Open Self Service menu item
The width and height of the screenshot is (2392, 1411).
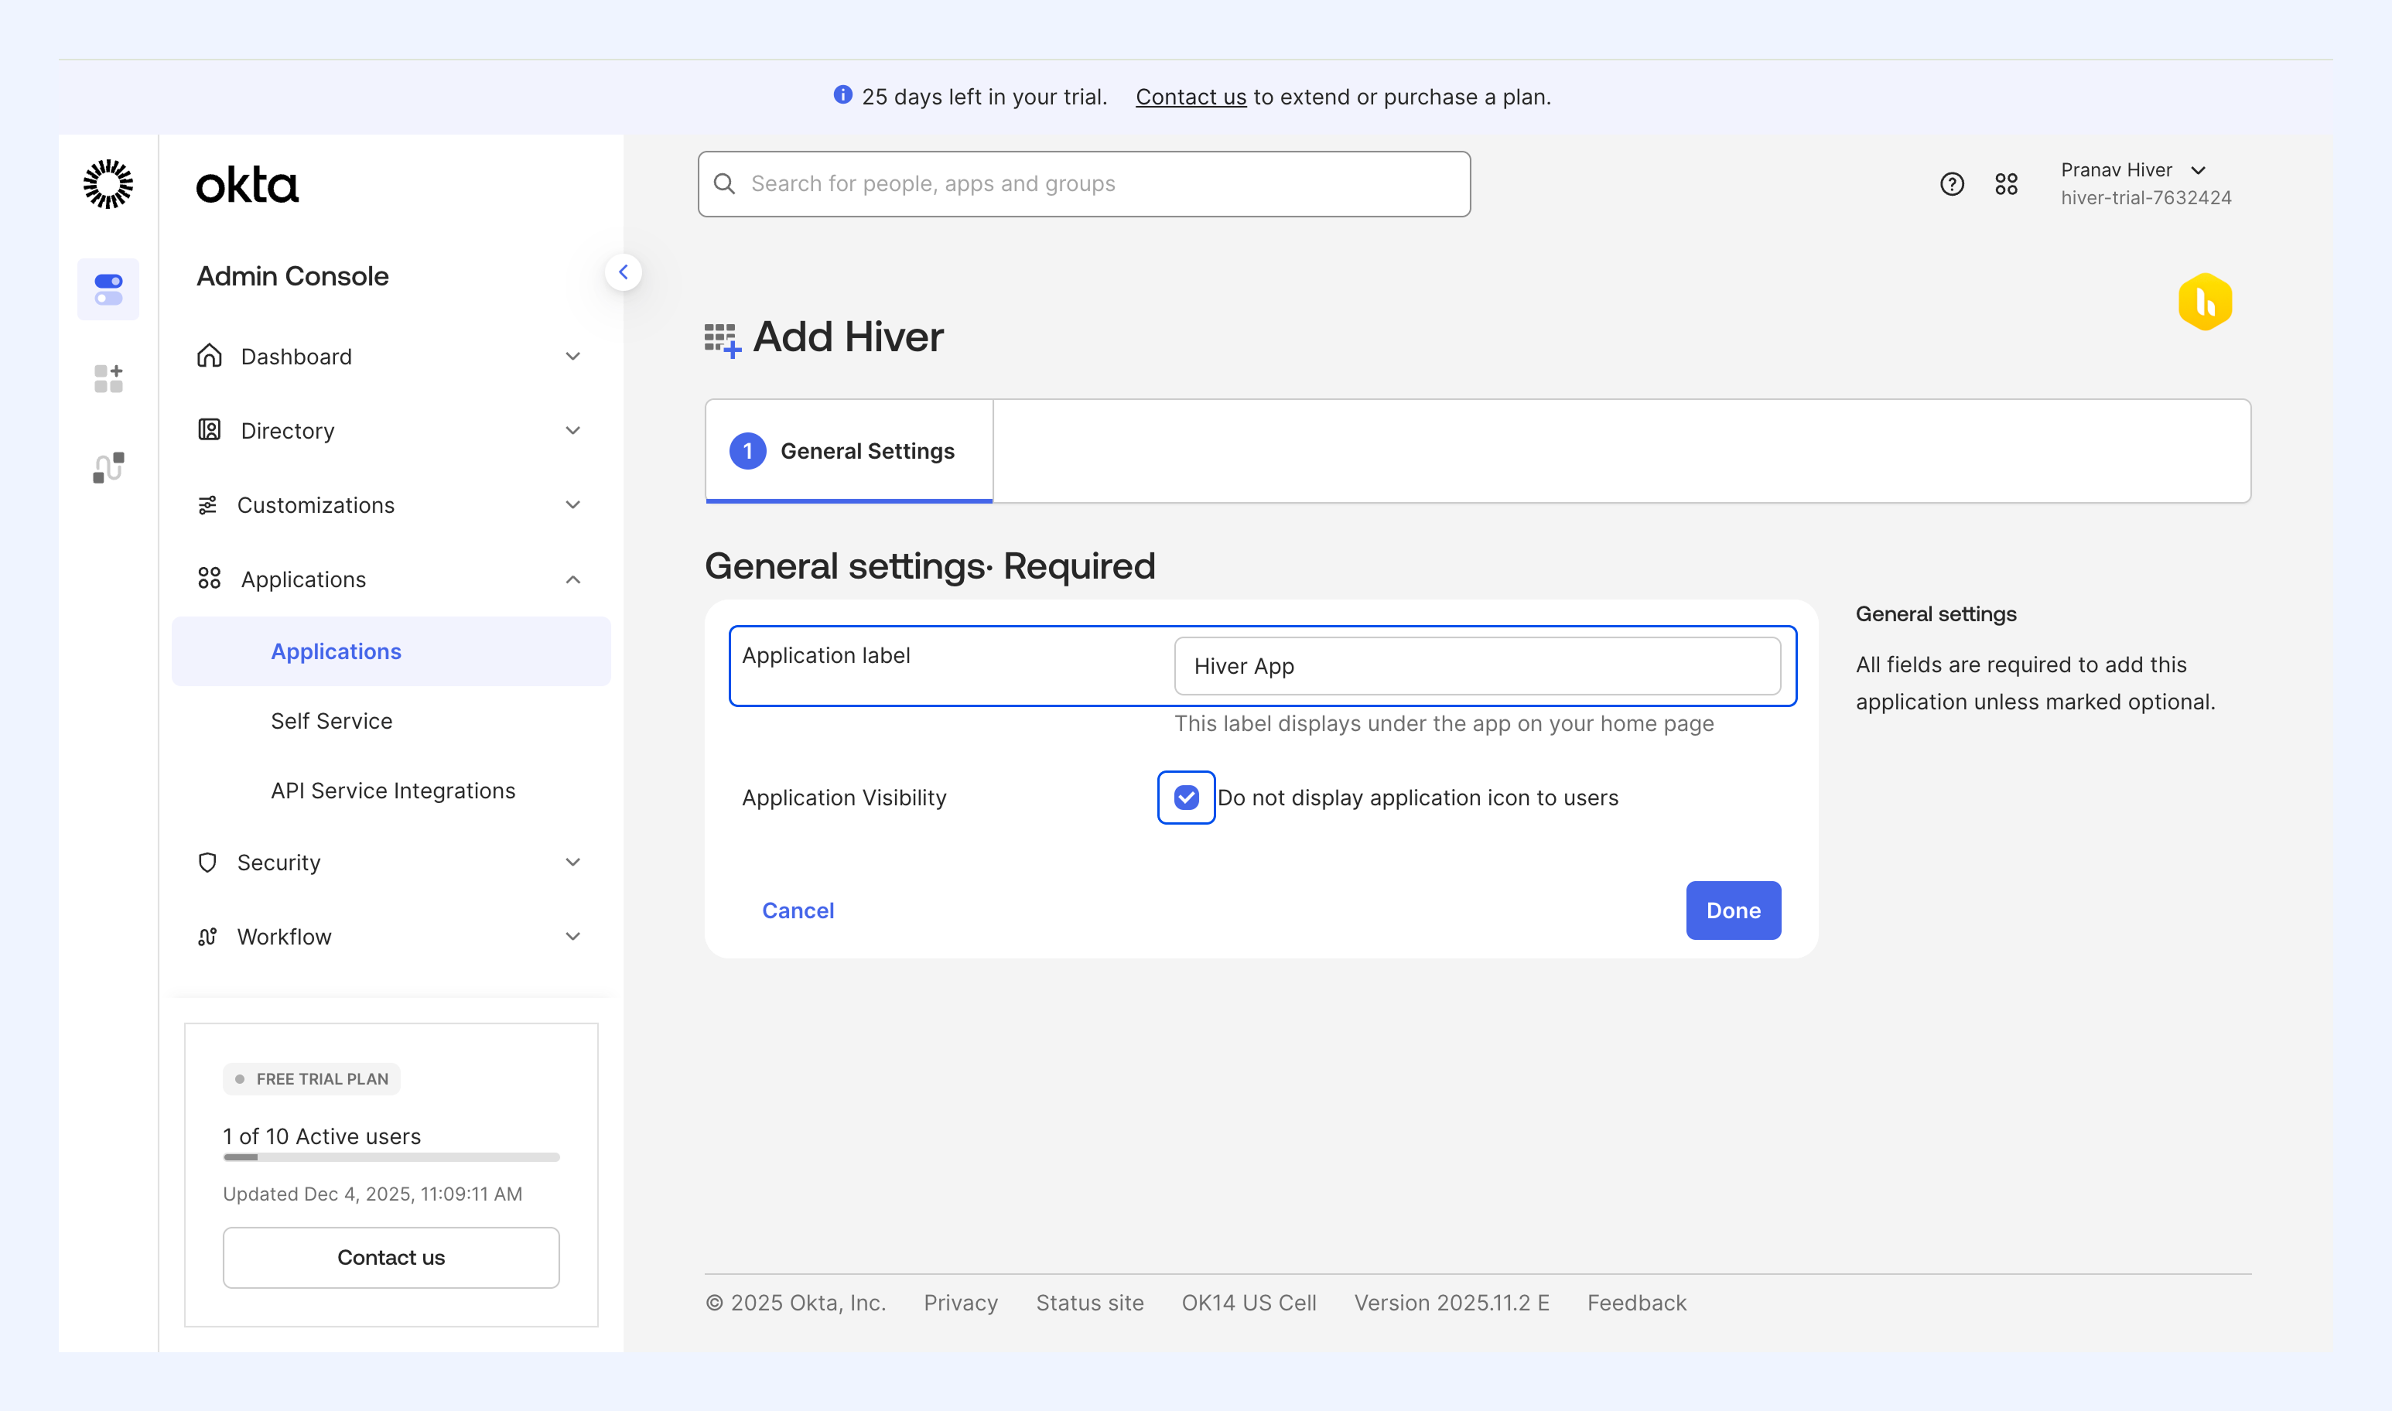pyautogui.click(x=331, y=721)
